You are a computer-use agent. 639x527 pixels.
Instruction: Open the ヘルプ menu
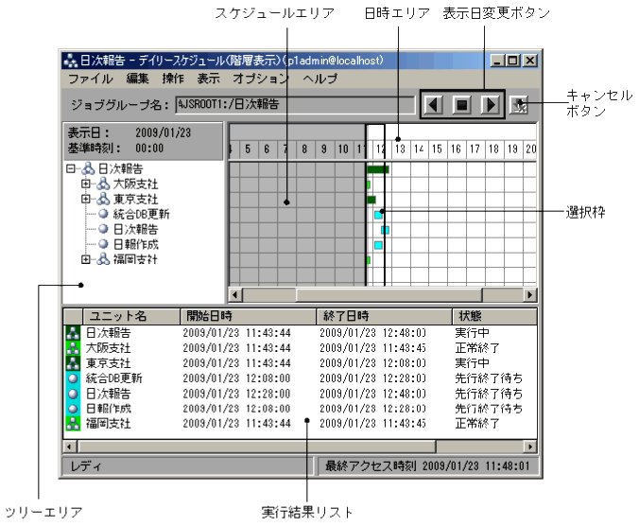click(x=319, y=79)
